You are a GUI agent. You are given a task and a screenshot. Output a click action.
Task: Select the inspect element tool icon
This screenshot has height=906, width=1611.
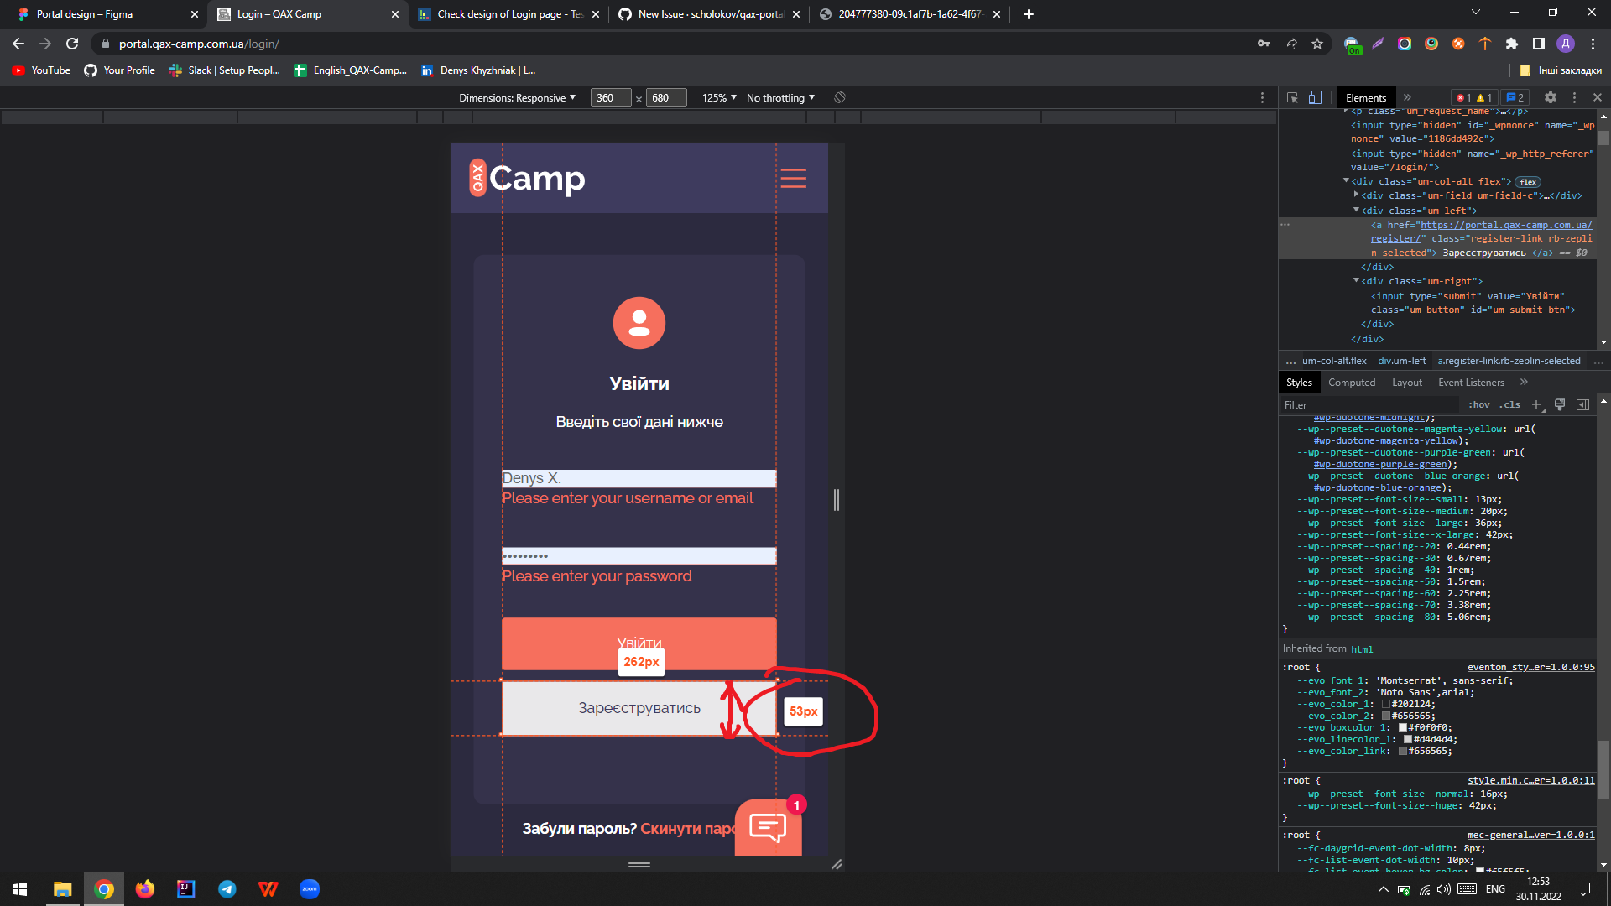1292,97
